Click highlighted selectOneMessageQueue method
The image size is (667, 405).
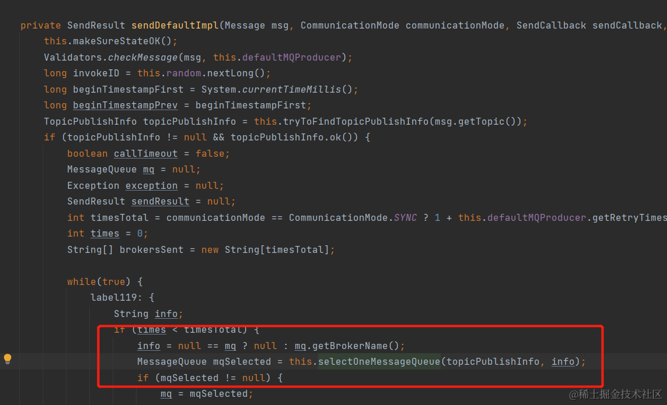coord(379,362)
